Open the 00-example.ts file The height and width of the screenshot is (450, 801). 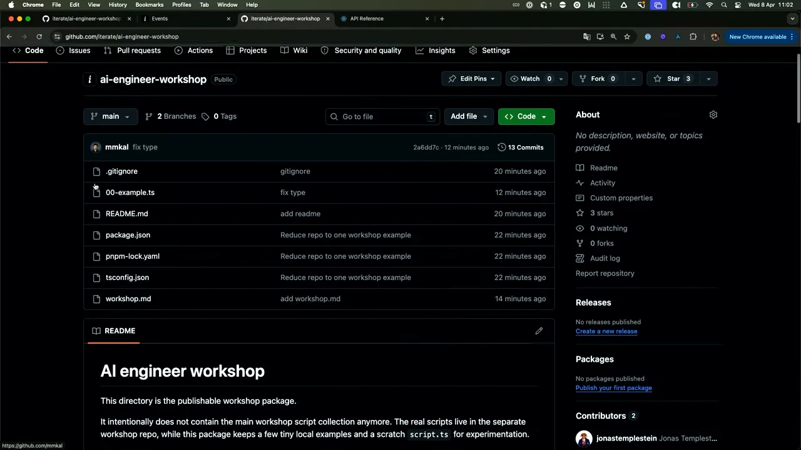[x=130, y=192]
